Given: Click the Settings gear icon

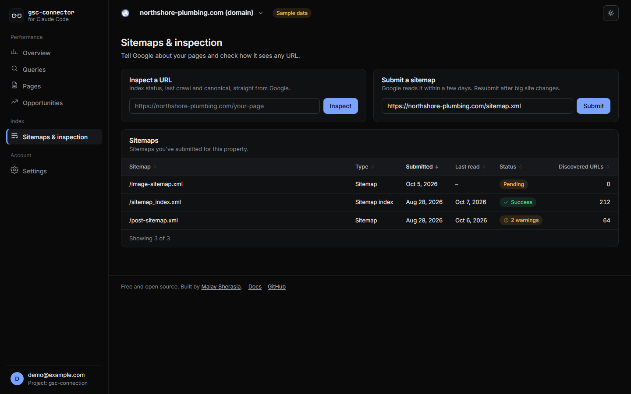Looking at the screenshot, I should [14, 170].
